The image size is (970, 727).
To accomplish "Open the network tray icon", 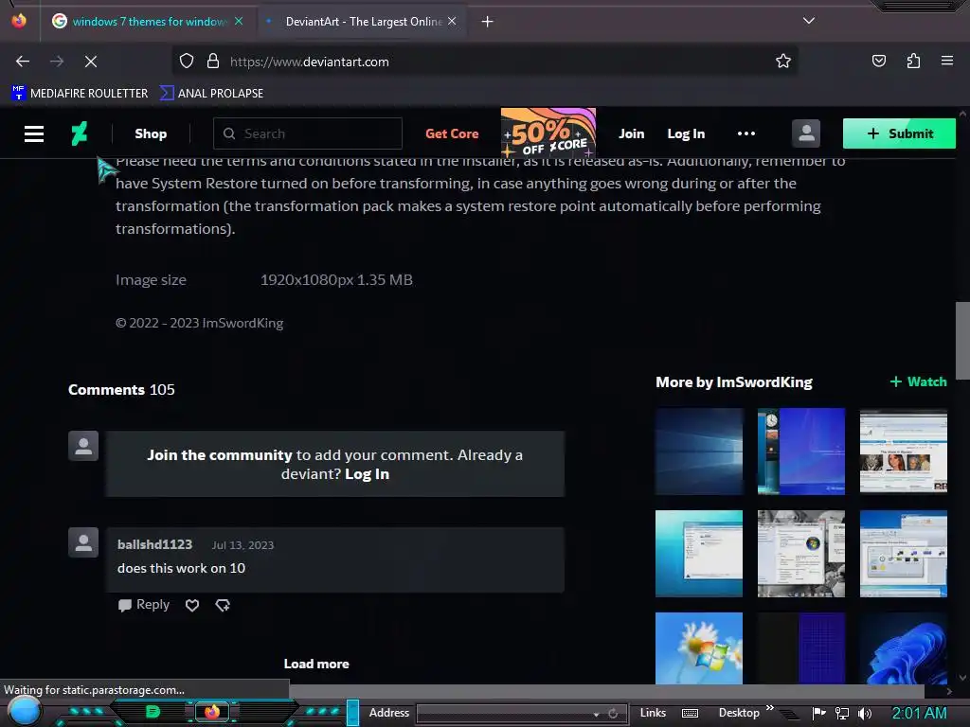I will point(842,714).
